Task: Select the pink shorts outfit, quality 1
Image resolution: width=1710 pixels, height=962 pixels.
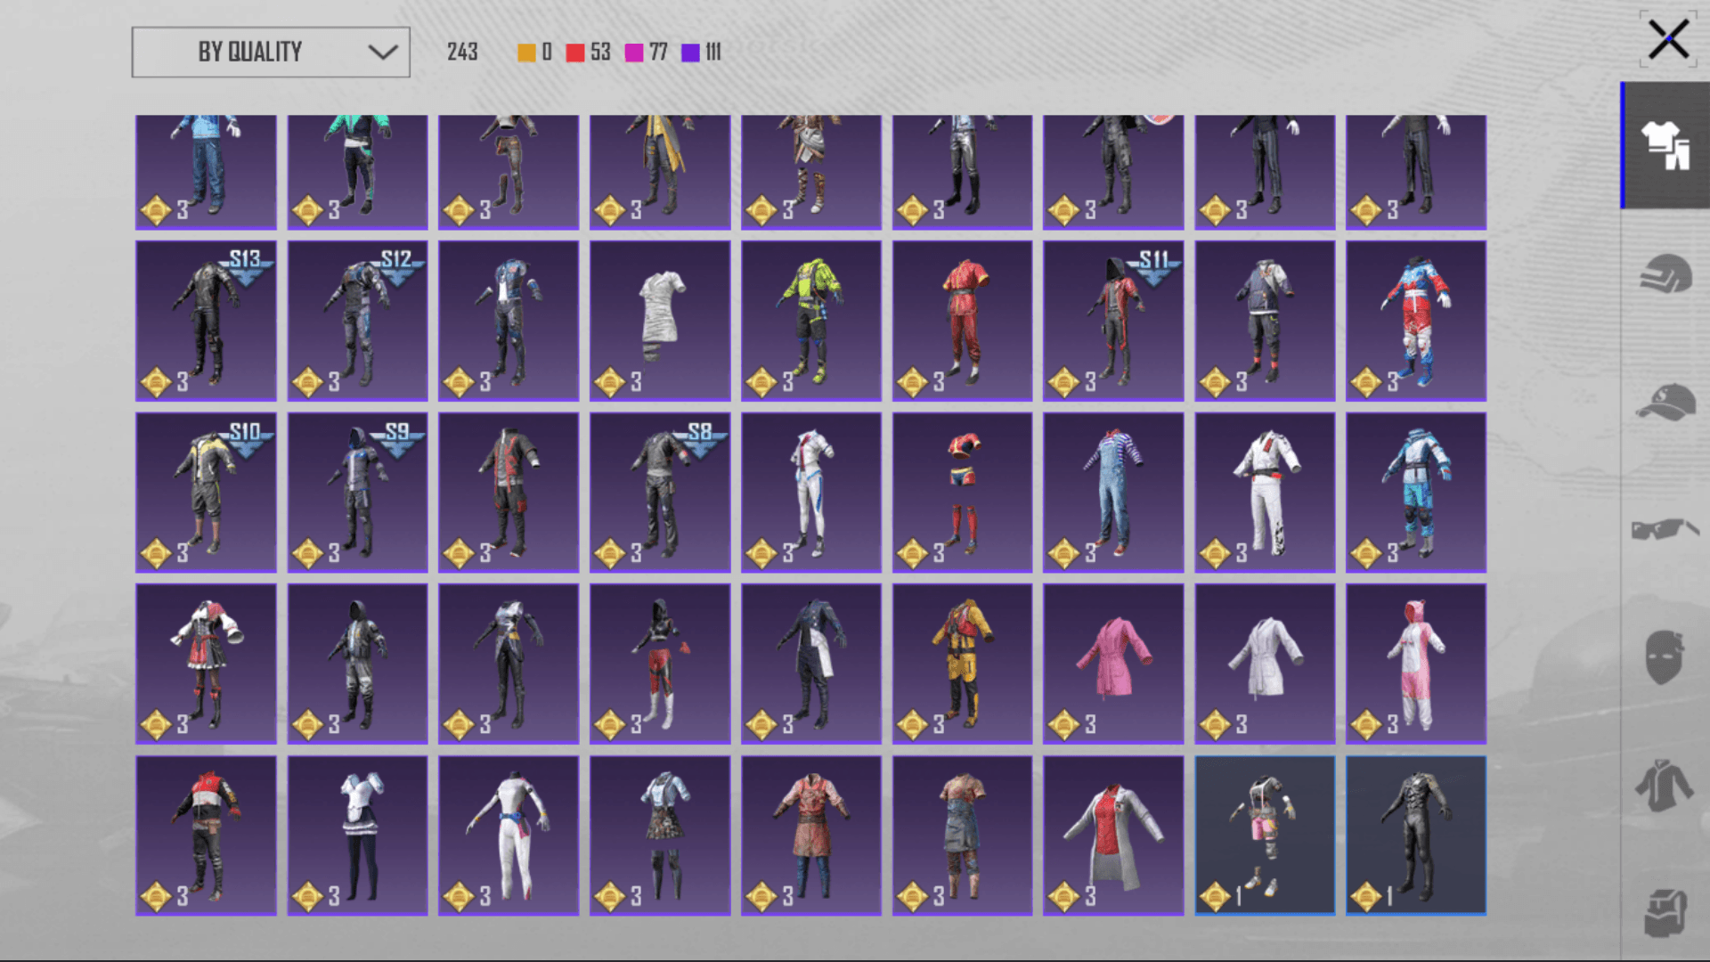Action: click(1265, 836)
